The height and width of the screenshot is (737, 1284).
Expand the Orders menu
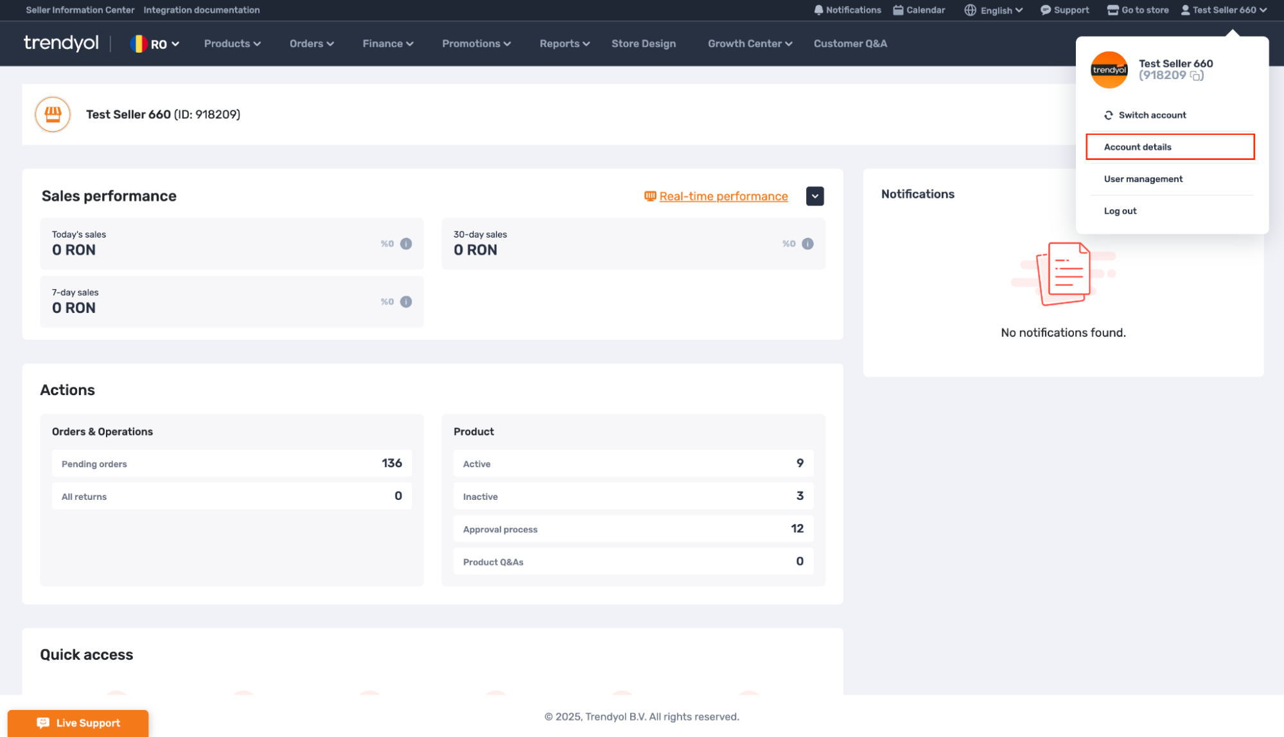[312, 44]
